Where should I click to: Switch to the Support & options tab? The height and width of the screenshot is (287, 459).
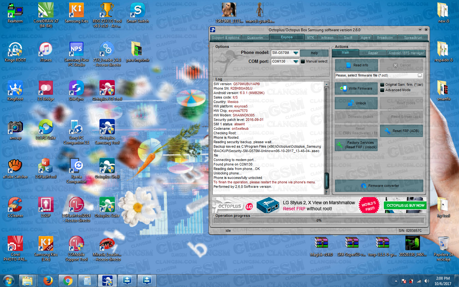tap(226, 38)
